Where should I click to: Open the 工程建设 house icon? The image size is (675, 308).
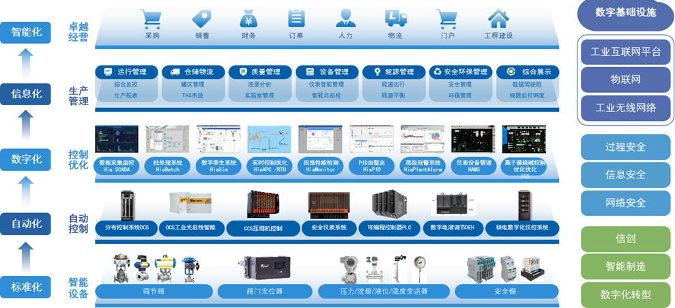coord(498,18)
